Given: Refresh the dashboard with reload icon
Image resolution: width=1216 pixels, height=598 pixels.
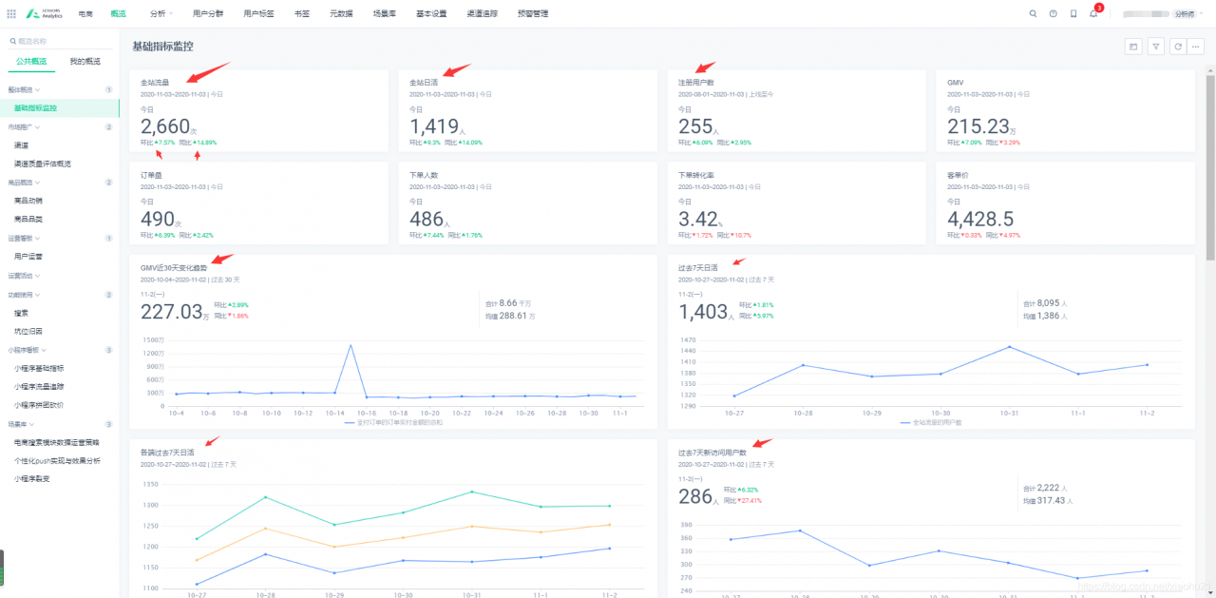Looking at the screenshot, I should [x=1177, y=46].
